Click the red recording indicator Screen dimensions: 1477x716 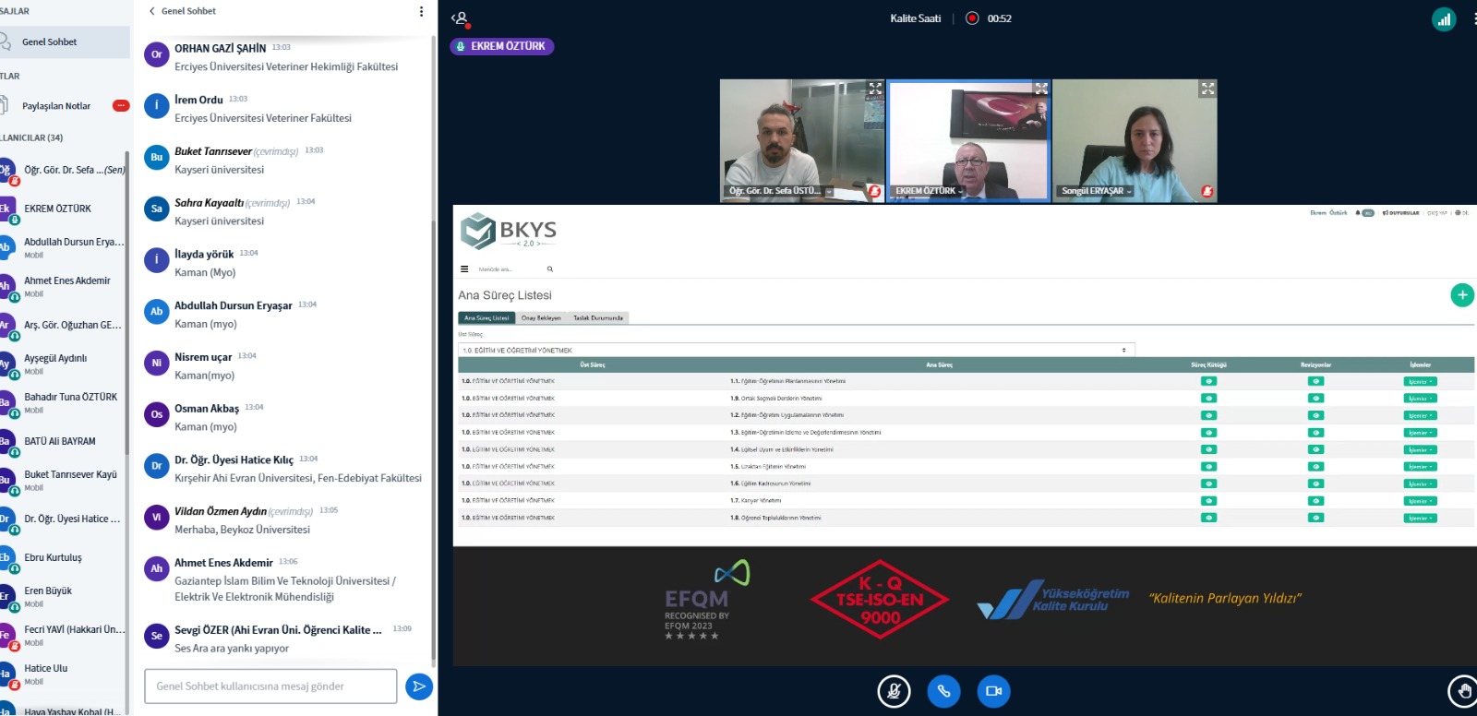tap(972, 18)
